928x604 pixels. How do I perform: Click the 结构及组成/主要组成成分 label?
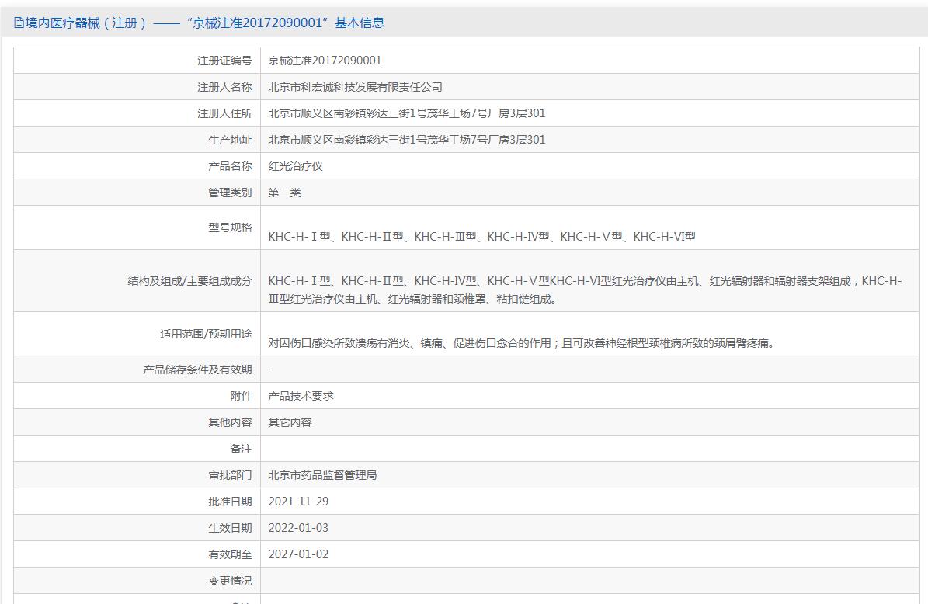pos(189,281)
